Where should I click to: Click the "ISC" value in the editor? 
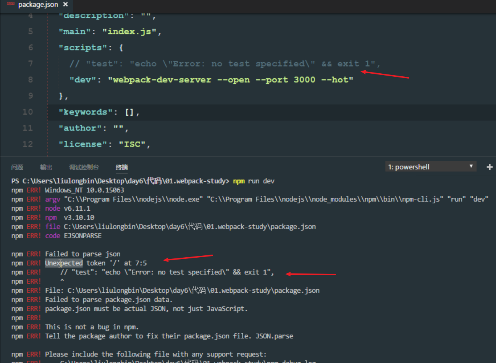pyautogui.click(x=132, y=144)
